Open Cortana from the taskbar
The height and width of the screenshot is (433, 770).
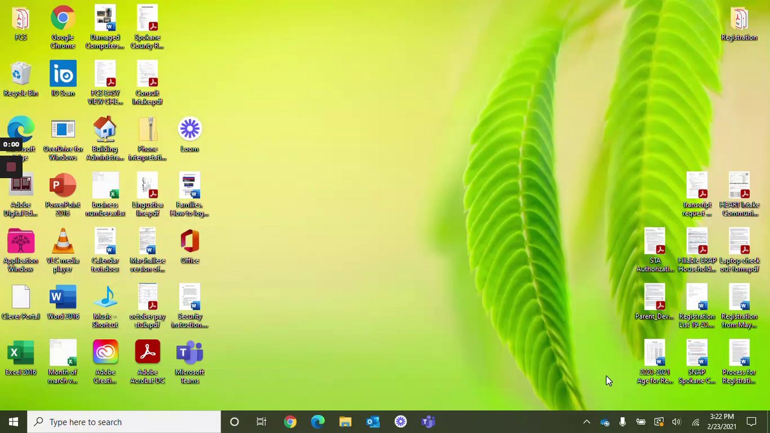click(234, 422)
